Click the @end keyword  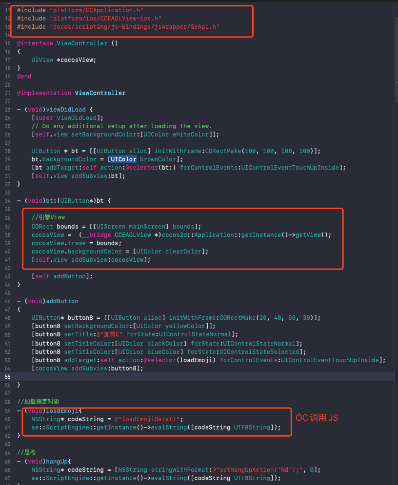point(24,76)
